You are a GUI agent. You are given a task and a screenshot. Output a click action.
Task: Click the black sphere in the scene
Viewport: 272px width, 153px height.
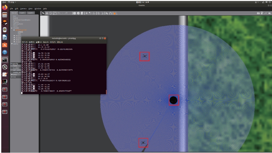tap(173, 100)
